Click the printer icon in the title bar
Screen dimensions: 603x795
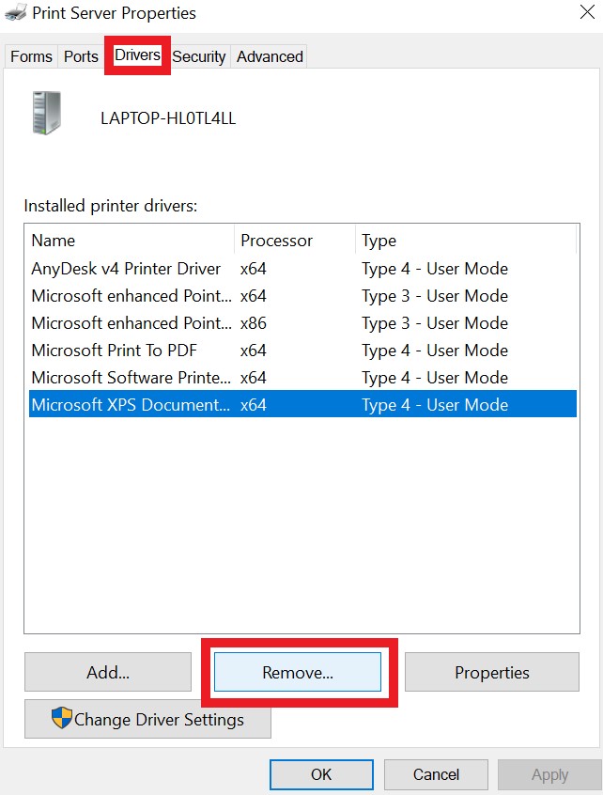pos(15,13)
